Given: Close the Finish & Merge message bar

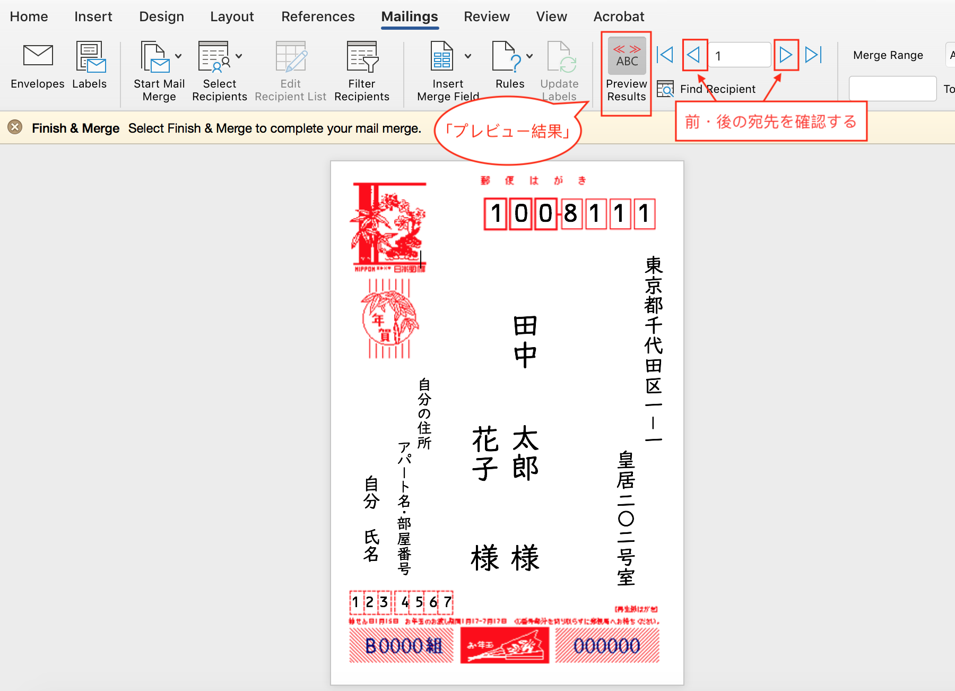Looking at the screenshot, I should click(x=15, y=127).
